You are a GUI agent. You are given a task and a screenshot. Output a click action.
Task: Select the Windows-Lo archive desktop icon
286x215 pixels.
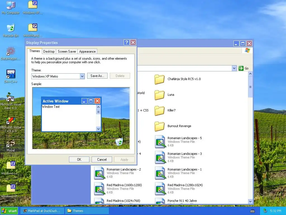(11, 168)
